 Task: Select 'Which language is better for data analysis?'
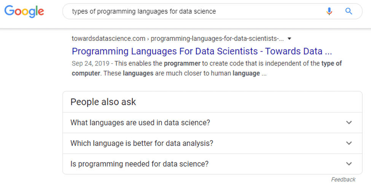point(142,143)
